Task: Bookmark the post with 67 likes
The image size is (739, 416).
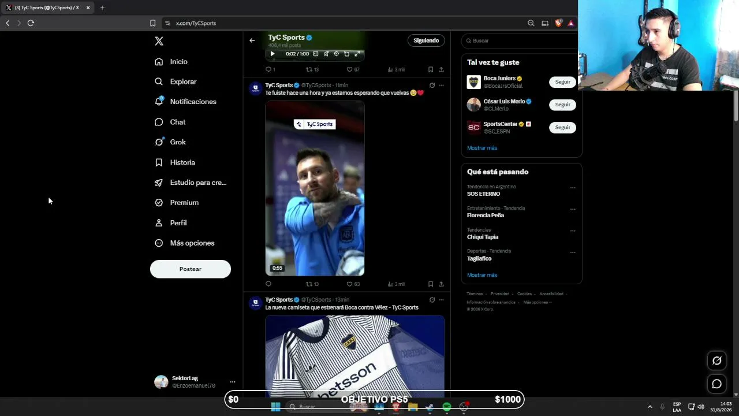Action: 431,69
